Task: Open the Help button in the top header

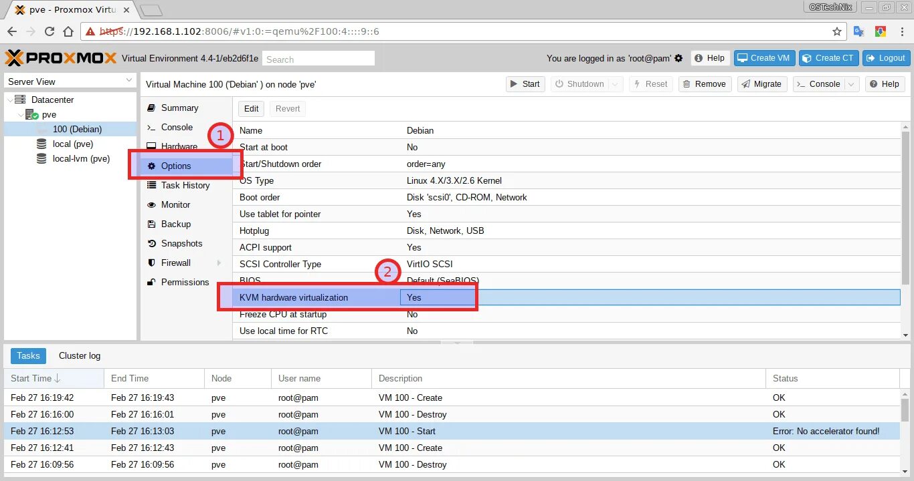Action: (x=709, y=58)
